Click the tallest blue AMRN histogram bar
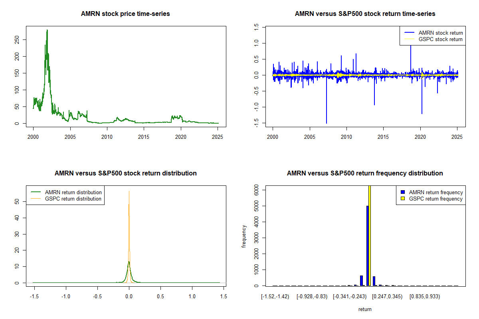This screenshot has width=479, height=319. click(x=367, y=246)
